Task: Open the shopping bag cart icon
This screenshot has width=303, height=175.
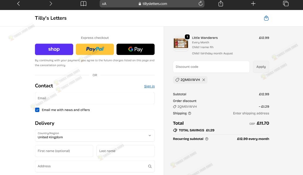Action: point(266,18)
